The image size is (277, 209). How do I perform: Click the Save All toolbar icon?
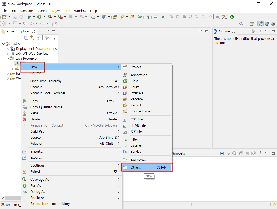tap(21, 17)
